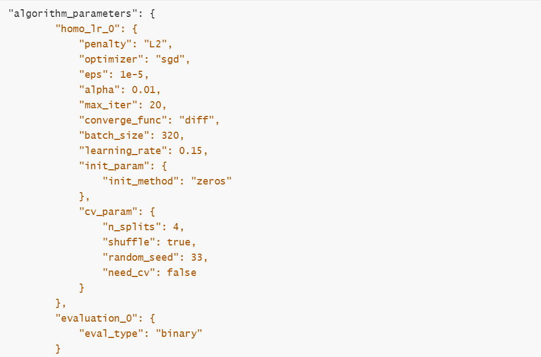Click the batch_size value 320
The image size is (541, 357).
pyautogui.click(x=170, y=136)
